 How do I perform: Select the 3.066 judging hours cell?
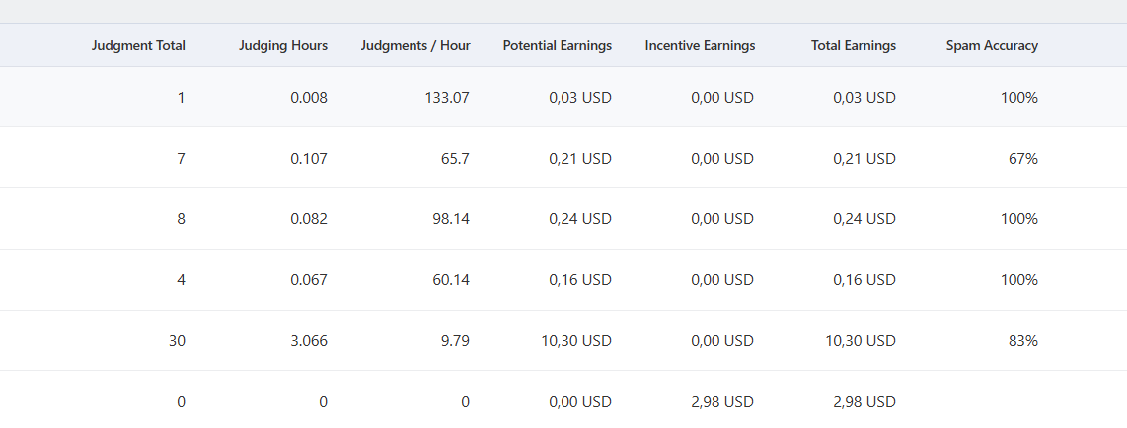pos(309,341)
